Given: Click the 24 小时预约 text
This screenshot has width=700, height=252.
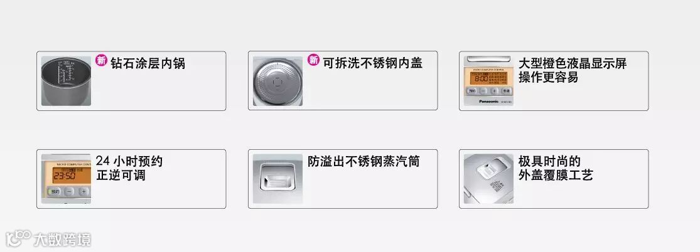Looking at the screenshot, I should [x=129, y=161].
